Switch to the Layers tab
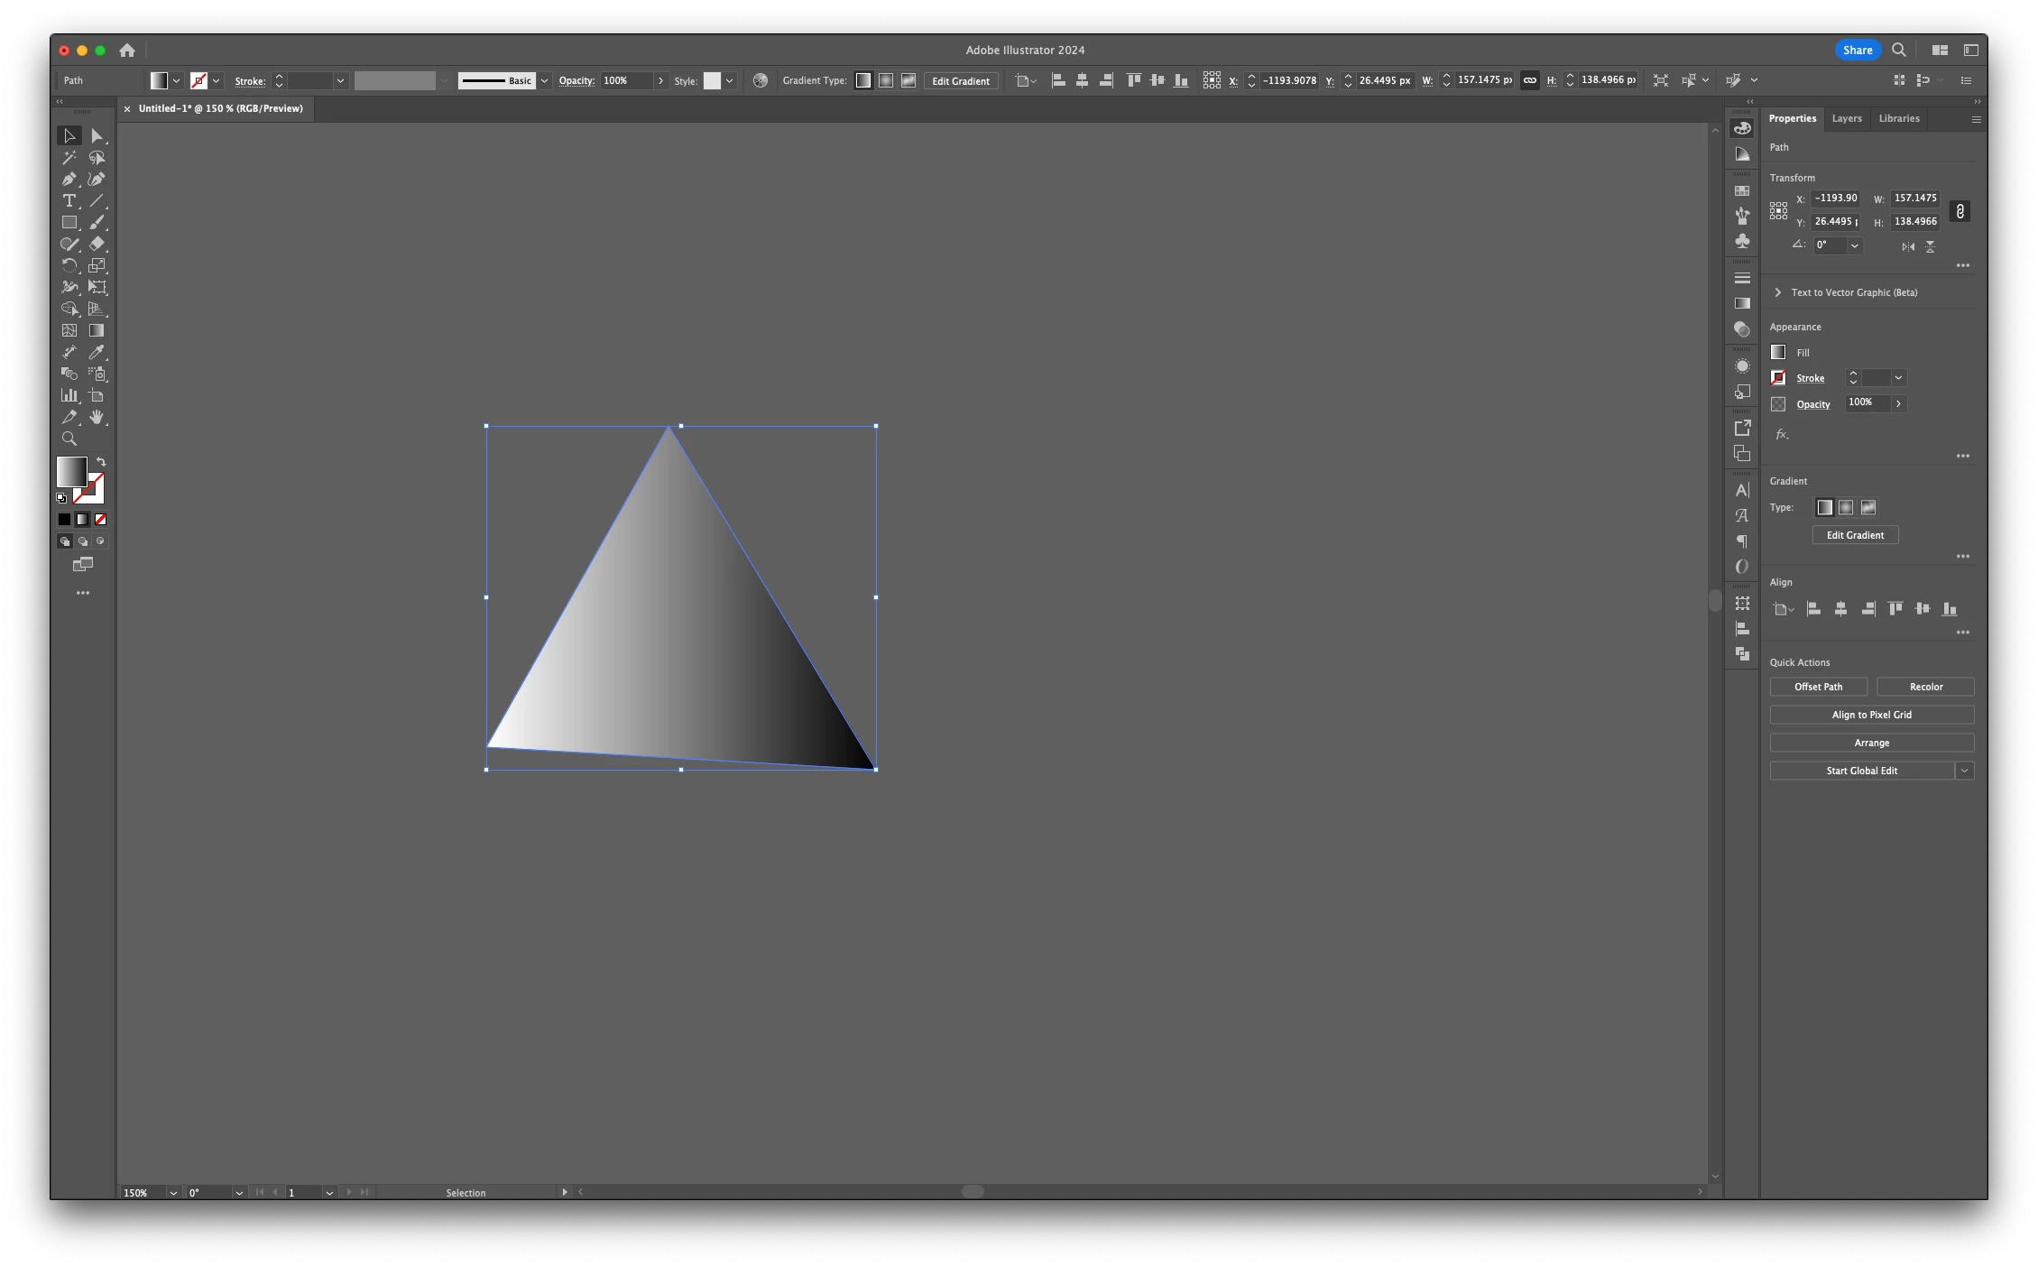Viewport: 2038px width, 1266px height. 1846,118
